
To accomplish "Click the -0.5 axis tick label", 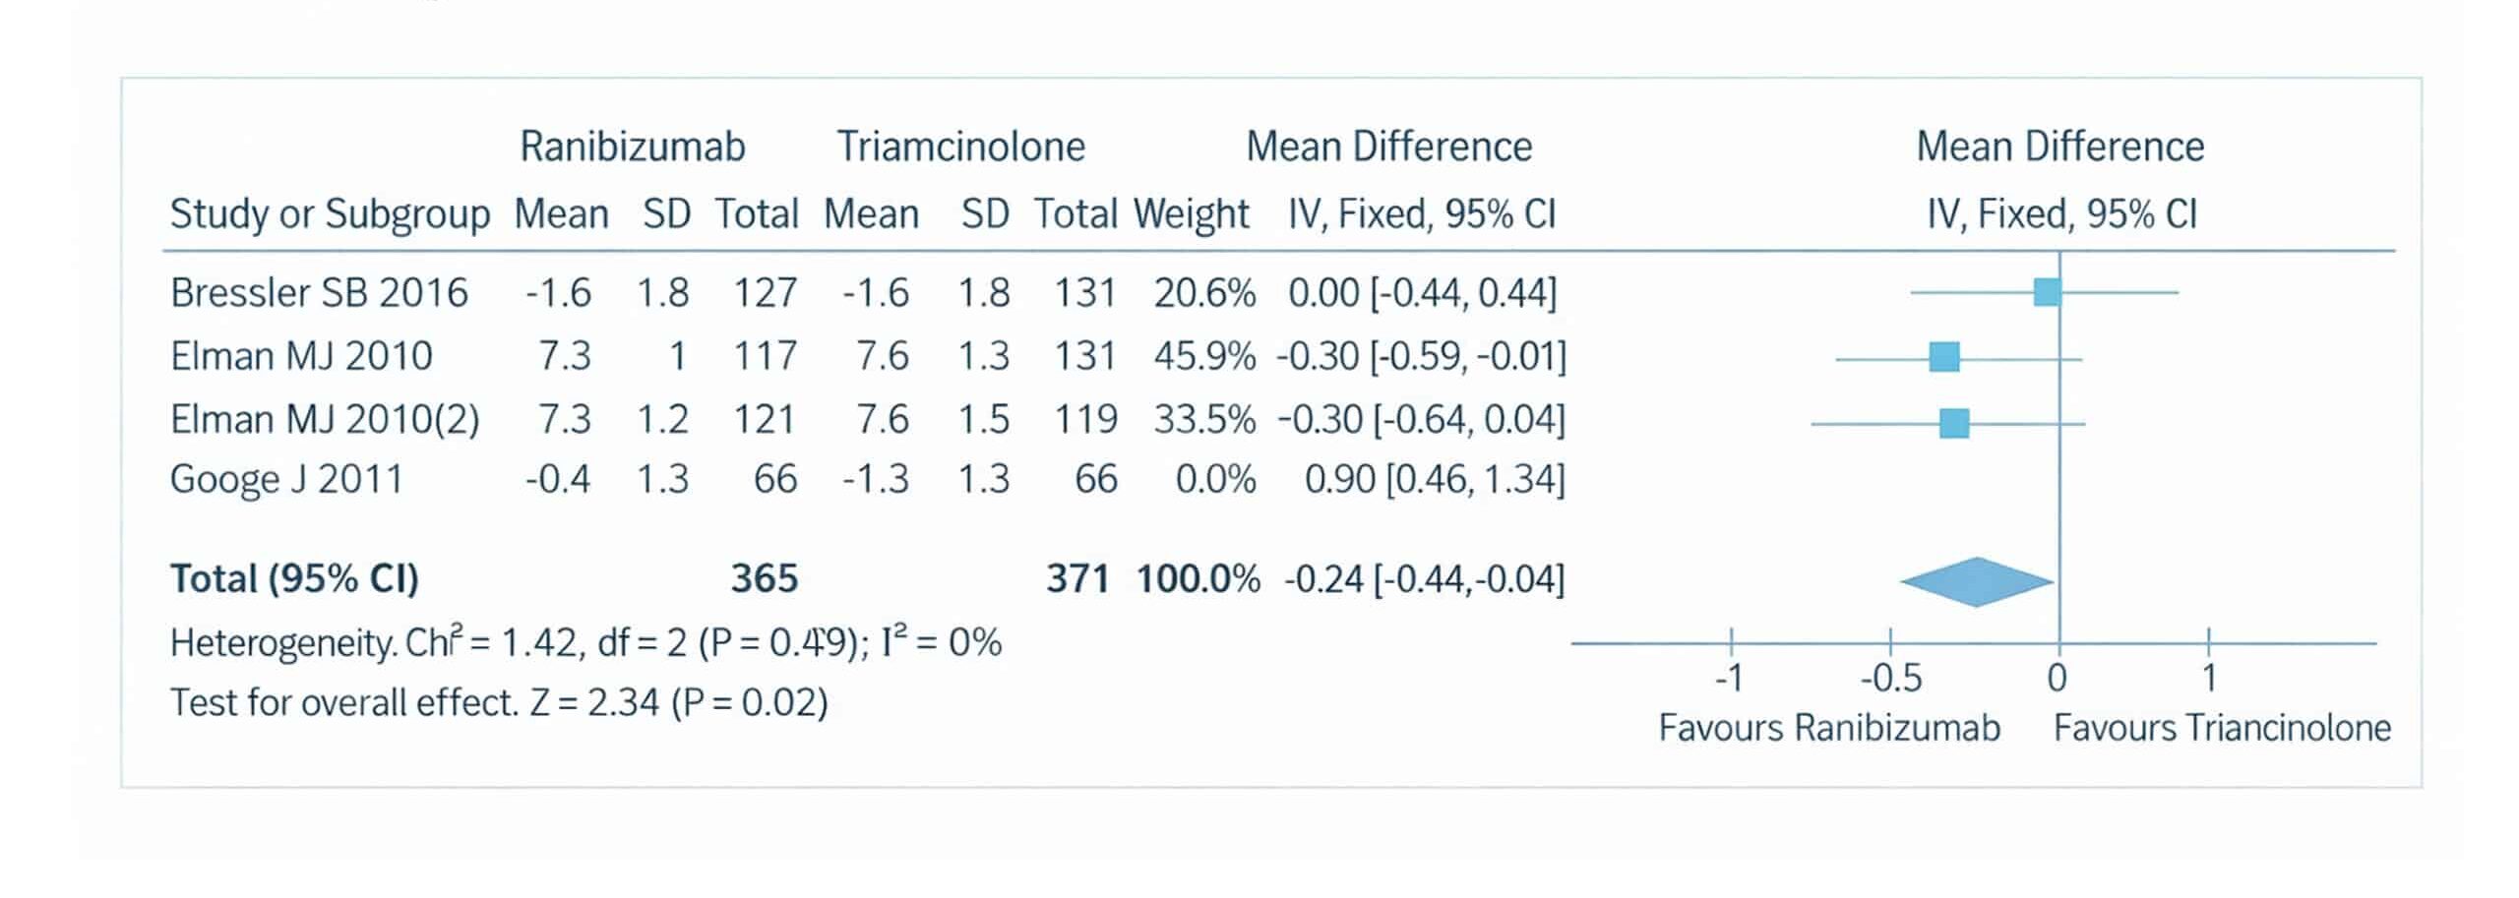I will pyautogui.click(x=1890, y=678).
